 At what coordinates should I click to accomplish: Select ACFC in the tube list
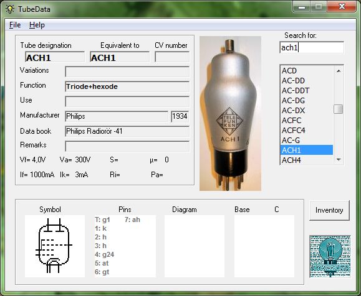[307, 121]
